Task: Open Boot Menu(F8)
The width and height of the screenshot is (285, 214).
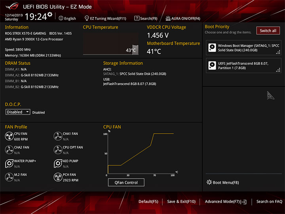Action: [226, 182]
